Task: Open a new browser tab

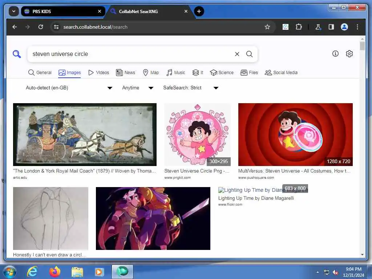Action: (x=199, y=11)
